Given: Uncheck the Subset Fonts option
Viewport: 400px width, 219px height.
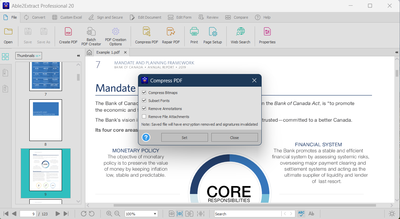Looking at the screenshot, I should (x=144, y=100).
